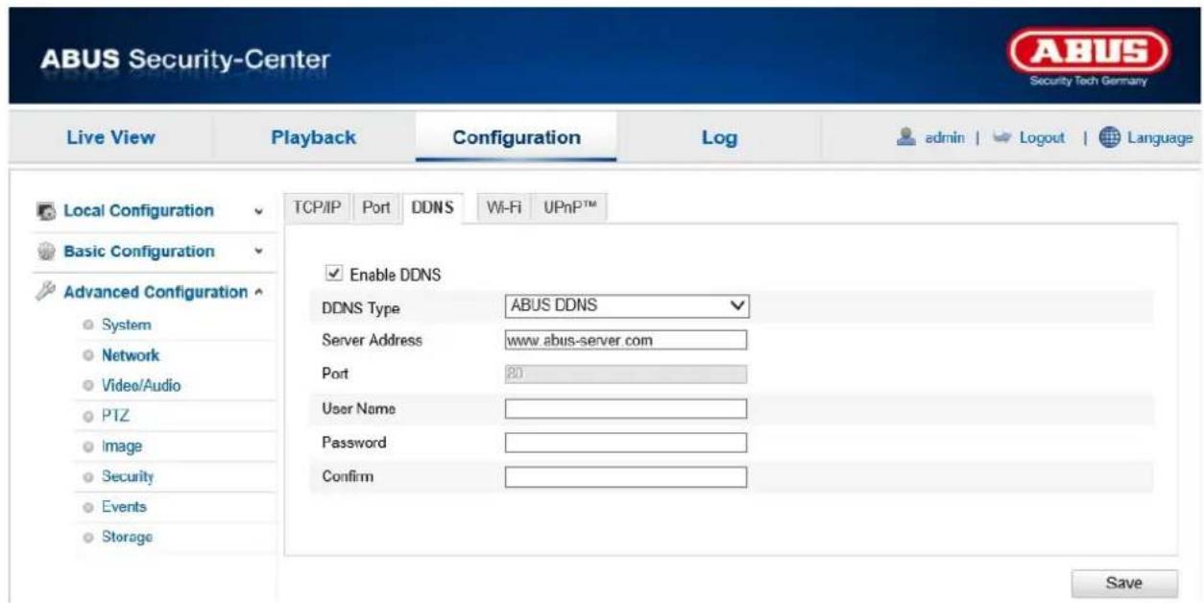Open the Playback tab

point(314,137)
